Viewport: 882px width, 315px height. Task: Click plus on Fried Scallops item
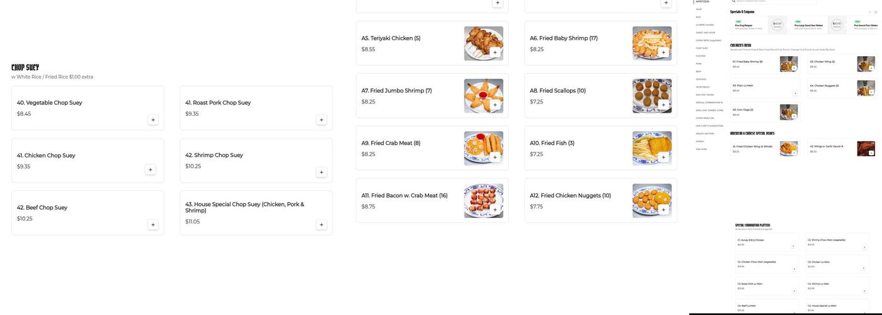(663, 105)
